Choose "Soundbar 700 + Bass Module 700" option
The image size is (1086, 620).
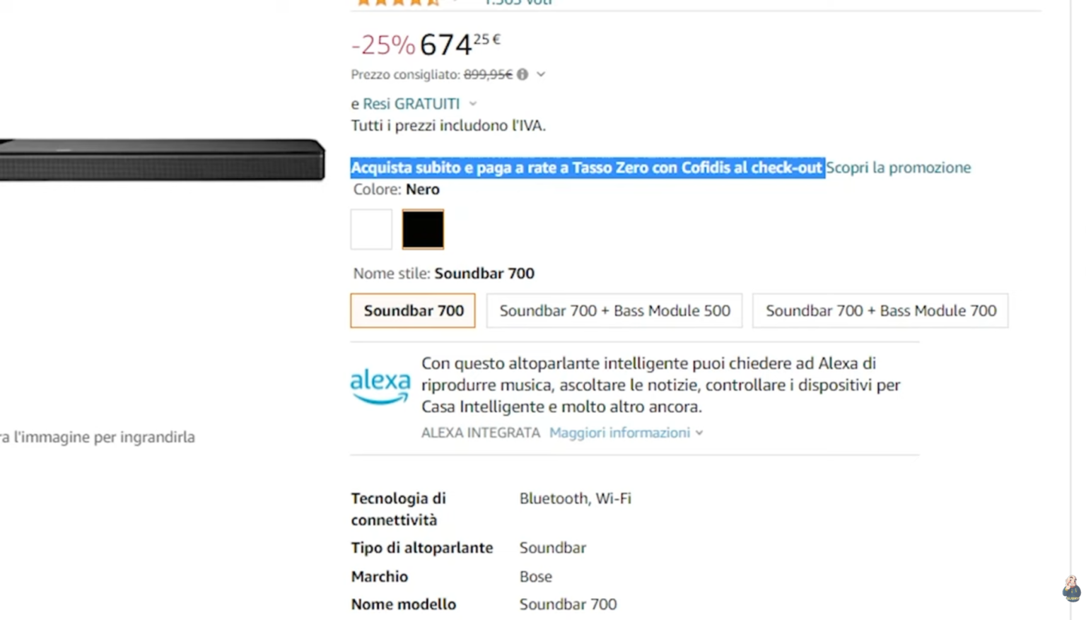click(x=880, y=310)
